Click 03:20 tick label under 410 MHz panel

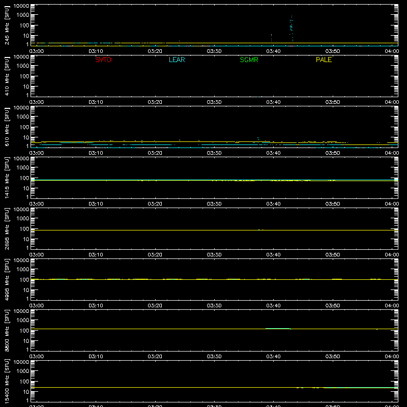(155, 102)
